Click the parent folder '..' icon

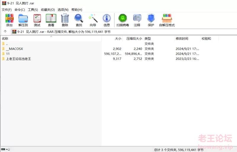coord(3,44)
